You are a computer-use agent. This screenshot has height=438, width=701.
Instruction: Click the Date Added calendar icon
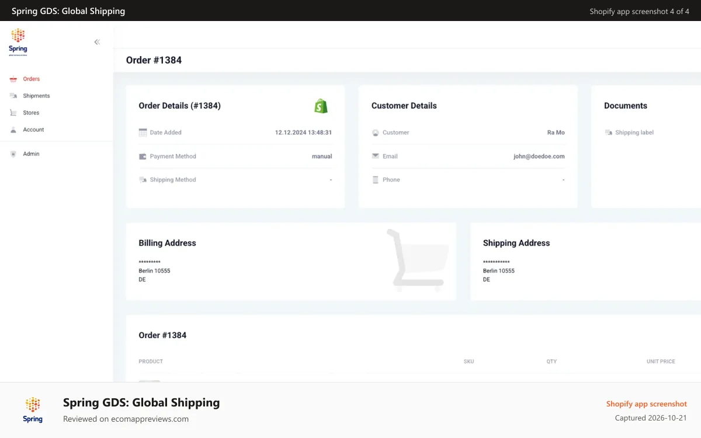click(x=143, y=133)
